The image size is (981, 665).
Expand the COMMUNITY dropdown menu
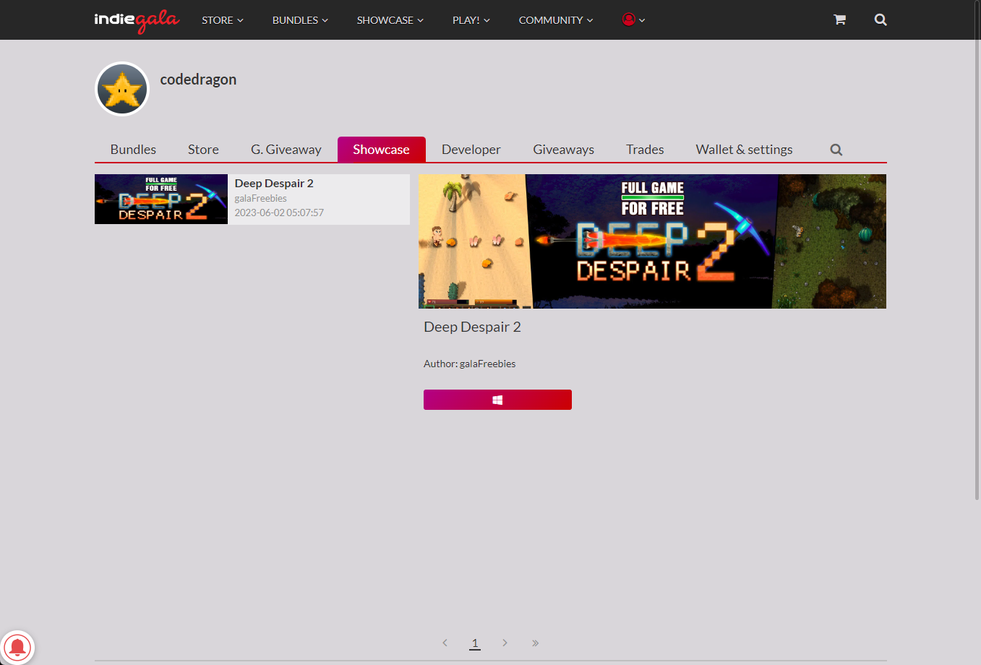(x=556, y=20)
